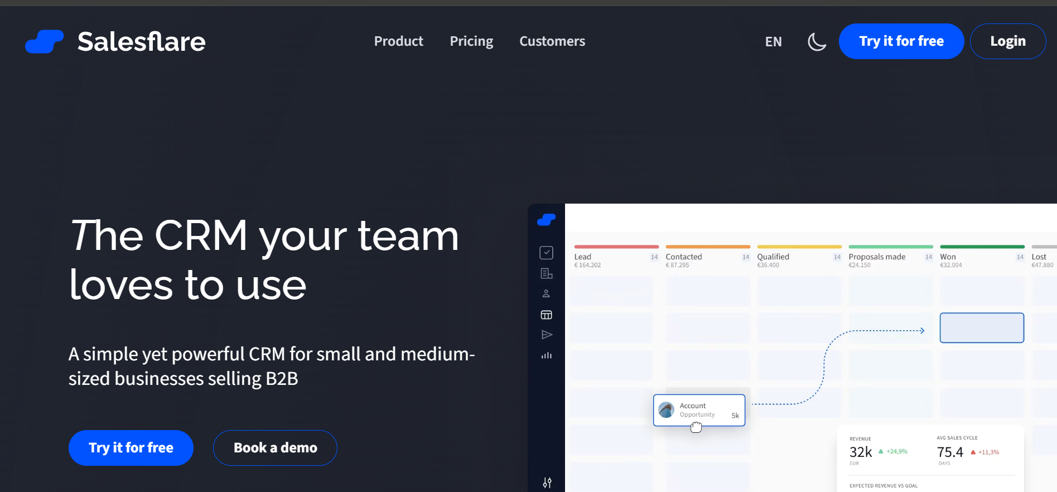This screenshot has width=1057, height=492.
Task: Click the 75.4 avg sales cycle value
Action: click(950, 452)
